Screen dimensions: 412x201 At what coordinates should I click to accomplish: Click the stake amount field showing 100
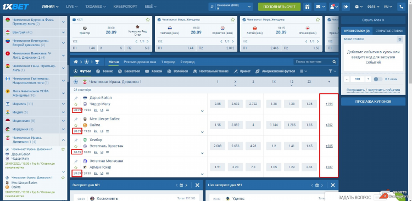(x=358, y=79)
